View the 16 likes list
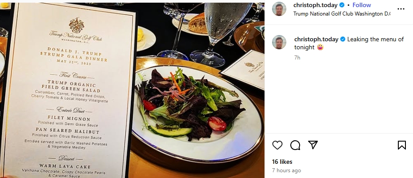This screenshot has height=178, width=413. (282, 162)
